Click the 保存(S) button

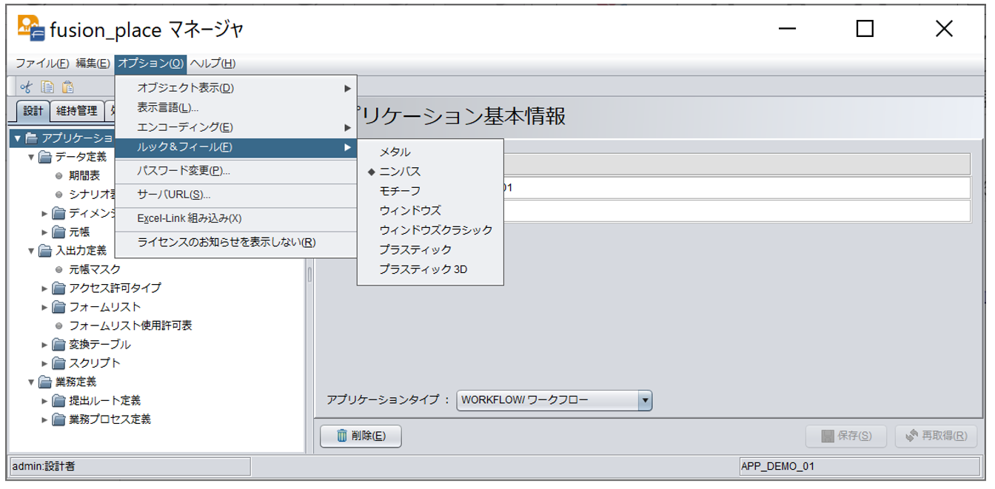[x=846, y=436]
